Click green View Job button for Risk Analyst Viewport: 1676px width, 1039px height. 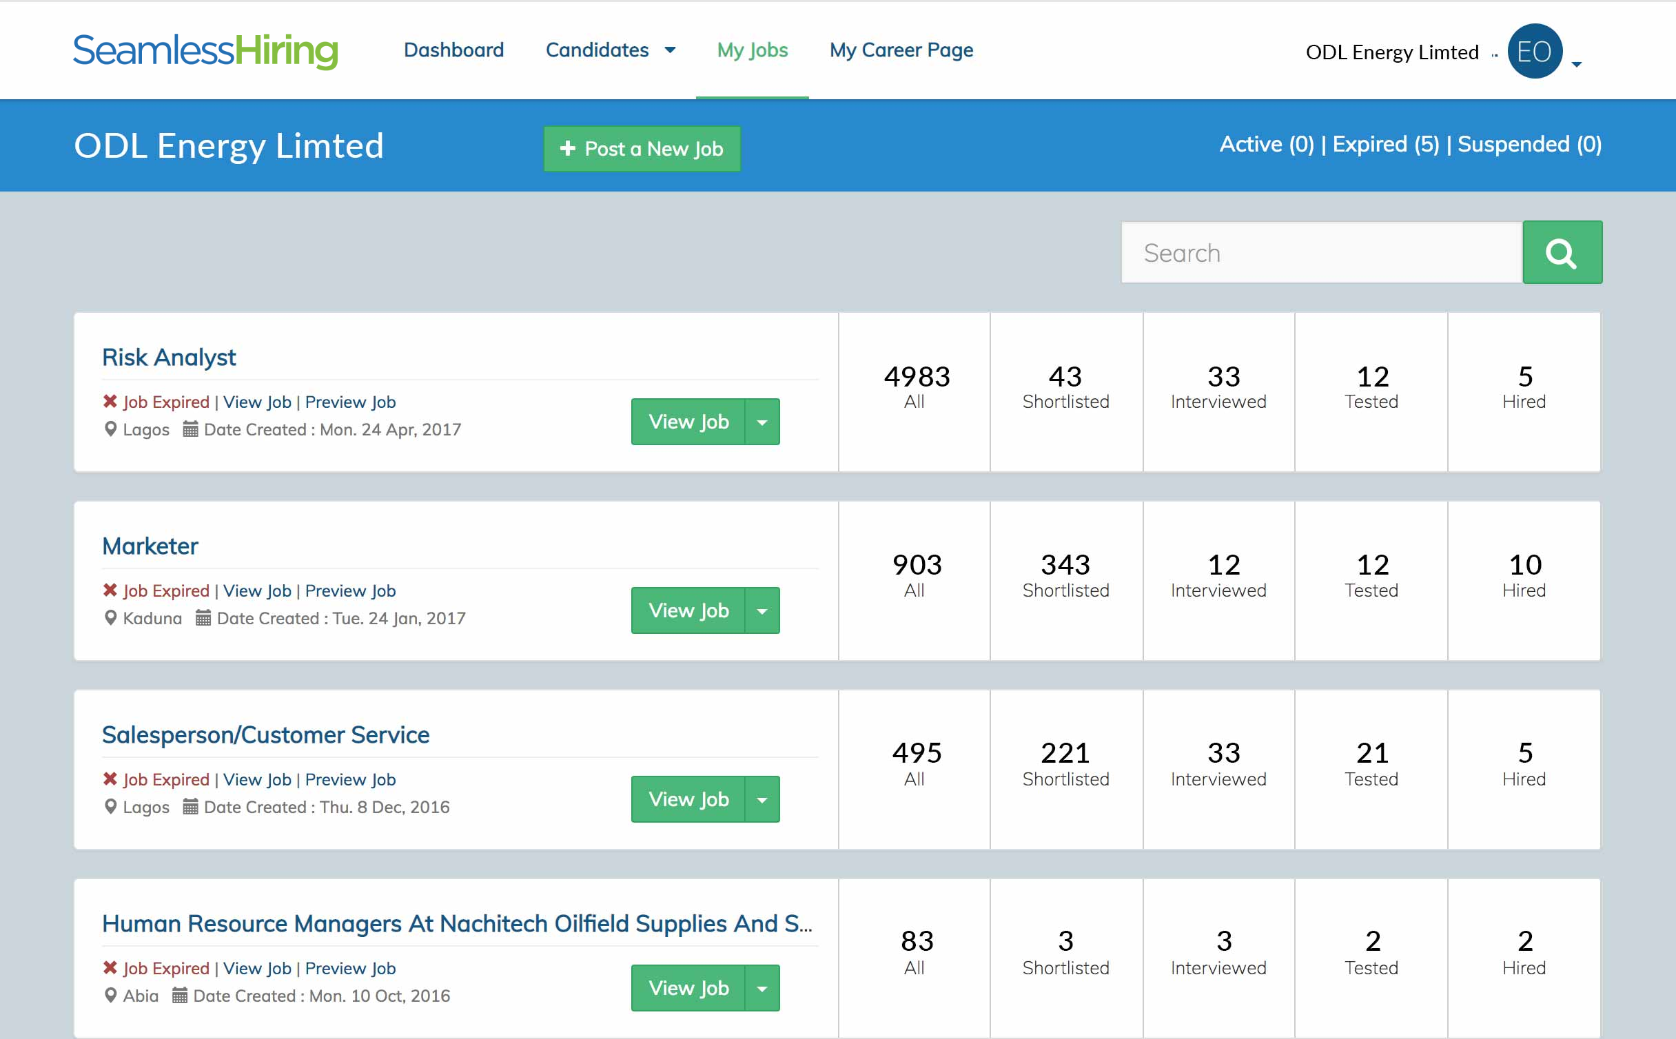(x=688, y=422)
